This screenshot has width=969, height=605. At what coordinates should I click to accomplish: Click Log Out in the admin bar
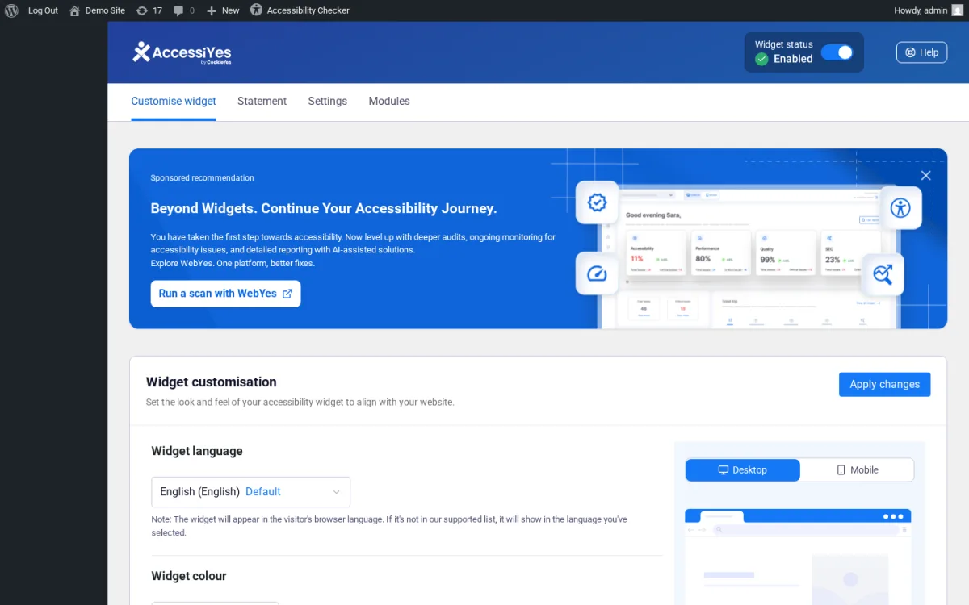pyautogui.click(x=43, y=10)
